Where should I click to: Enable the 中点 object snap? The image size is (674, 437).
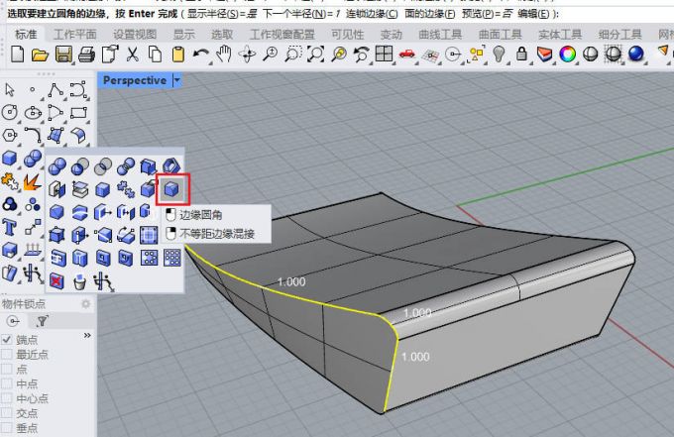[x=7, y=383]
